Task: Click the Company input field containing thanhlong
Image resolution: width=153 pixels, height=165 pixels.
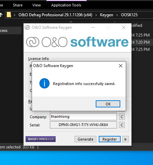Action: tap(83, 117)
